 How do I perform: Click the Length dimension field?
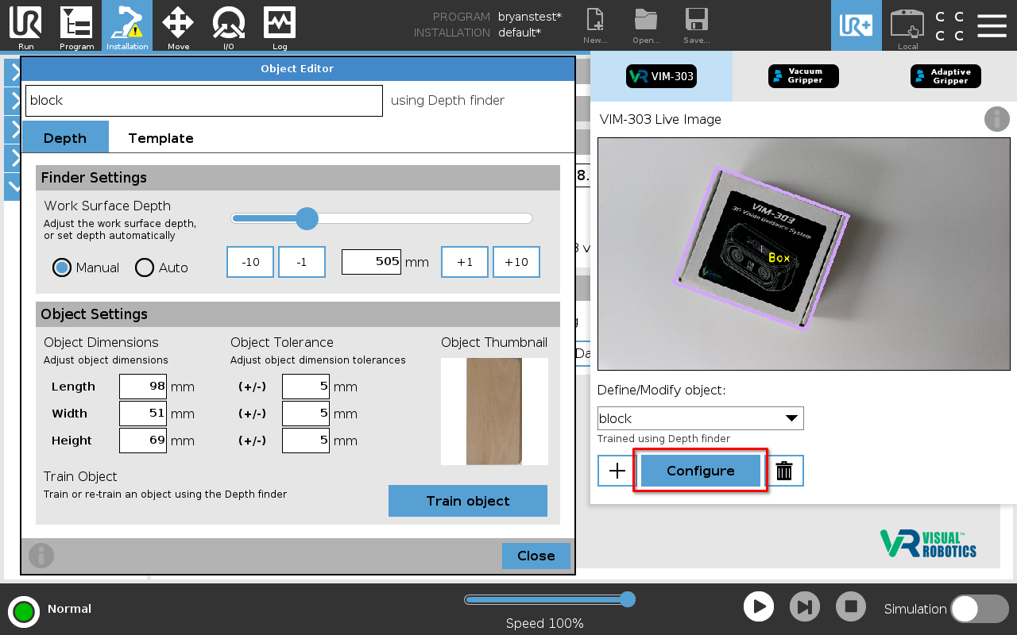(x=143, y=387)
